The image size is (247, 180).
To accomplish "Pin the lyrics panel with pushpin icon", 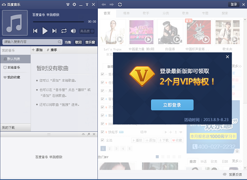I will (x=89, y=134).
